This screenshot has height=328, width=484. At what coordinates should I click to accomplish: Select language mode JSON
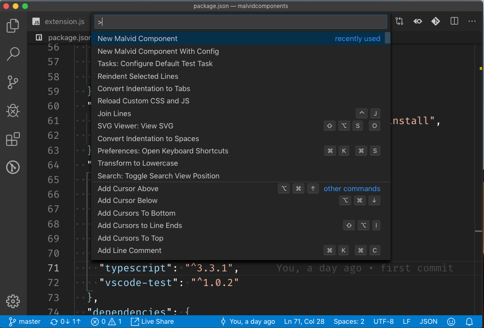pyautogui.click(x=428, y=321)
